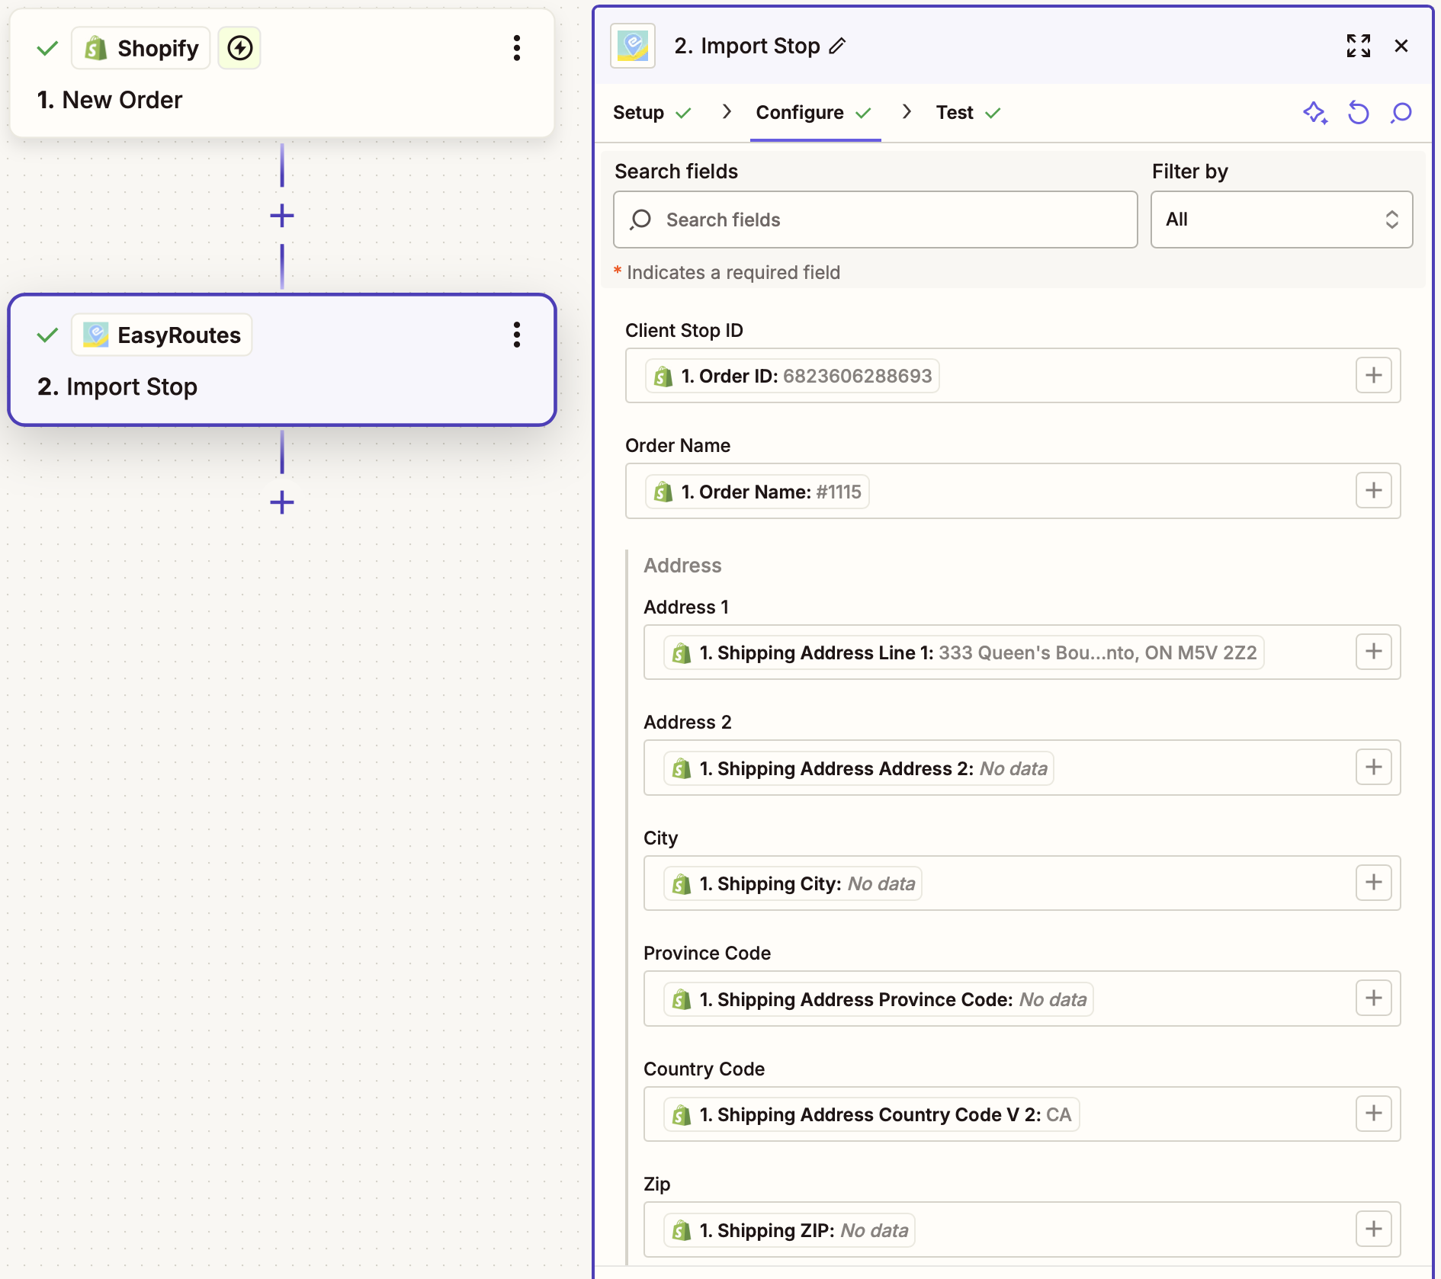
Task: Click the 'Country Code' field label
Action: (x=704, y=1069)
